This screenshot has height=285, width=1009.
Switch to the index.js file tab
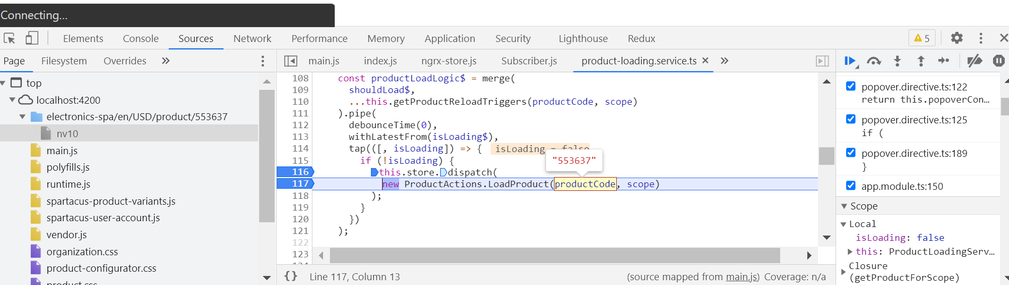pyautogui.click(x=380, y=61)
